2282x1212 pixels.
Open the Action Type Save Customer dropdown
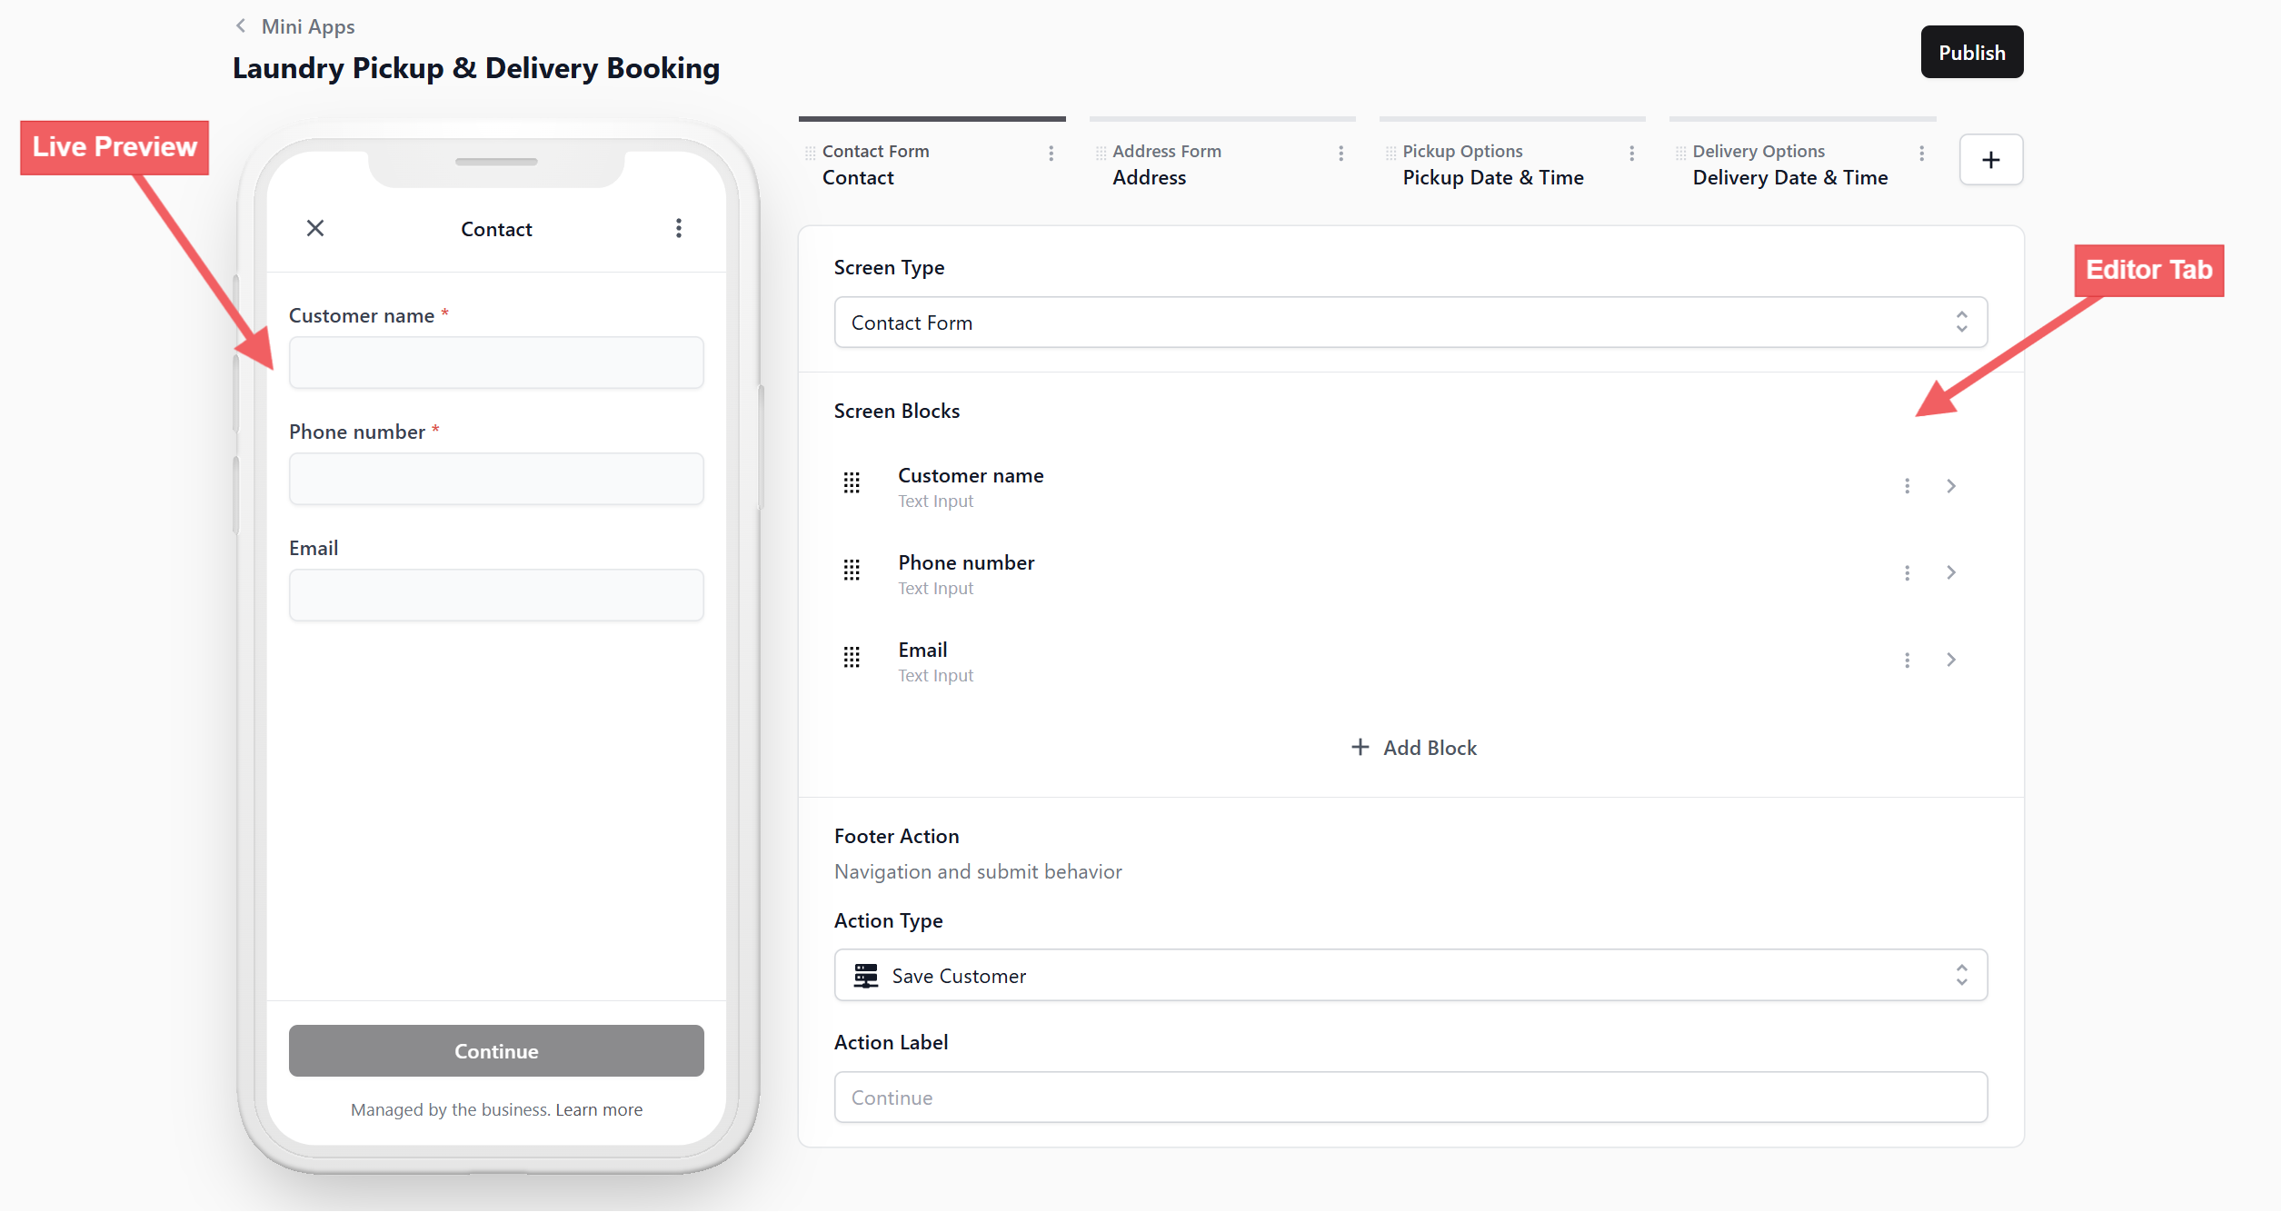[x=1410, y=976]
